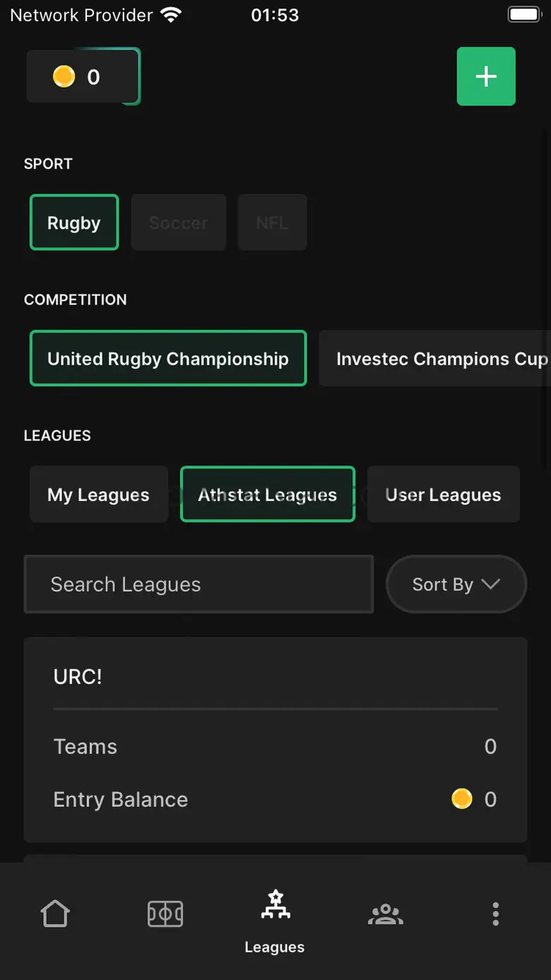The height and width of the screenshot is (980, 551).
Task: Open the three-dot more menu
Action: click(496, 913)
